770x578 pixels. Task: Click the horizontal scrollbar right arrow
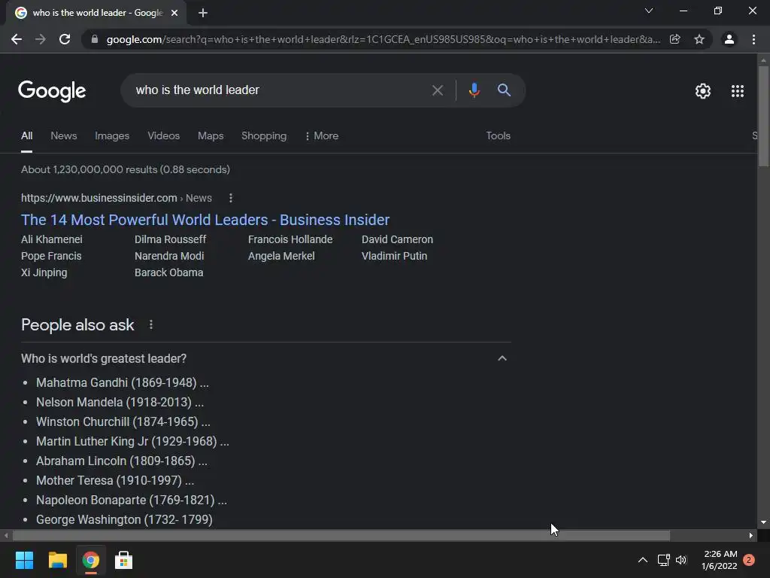(751, 535)
